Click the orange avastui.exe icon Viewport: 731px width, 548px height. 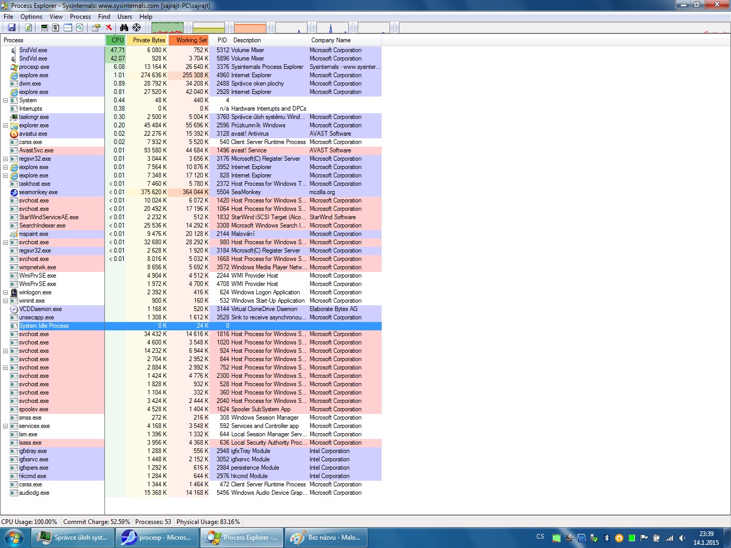coord(14,134)
